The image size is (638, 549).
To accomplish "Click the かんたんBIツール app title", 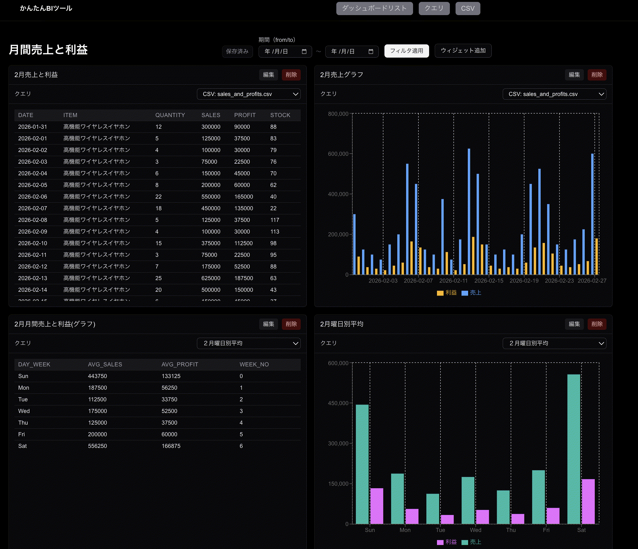I will click(46, 8).
